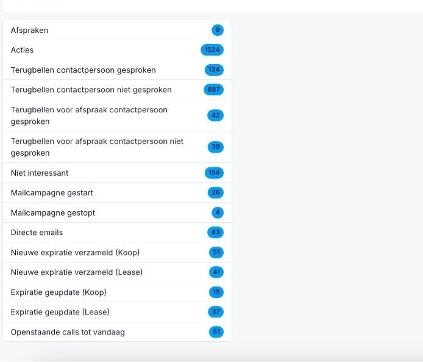Open Terugbellen voor afspraak contactpersoon gesproken
The width and height of the screenshot is (423, 362).
click(89, 115)
